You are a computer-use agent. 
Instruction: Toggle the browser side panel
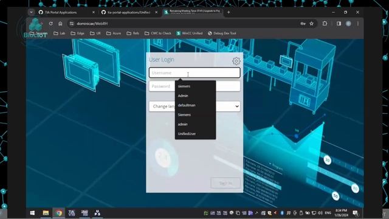pyautogui.click(x=339, y=24)
